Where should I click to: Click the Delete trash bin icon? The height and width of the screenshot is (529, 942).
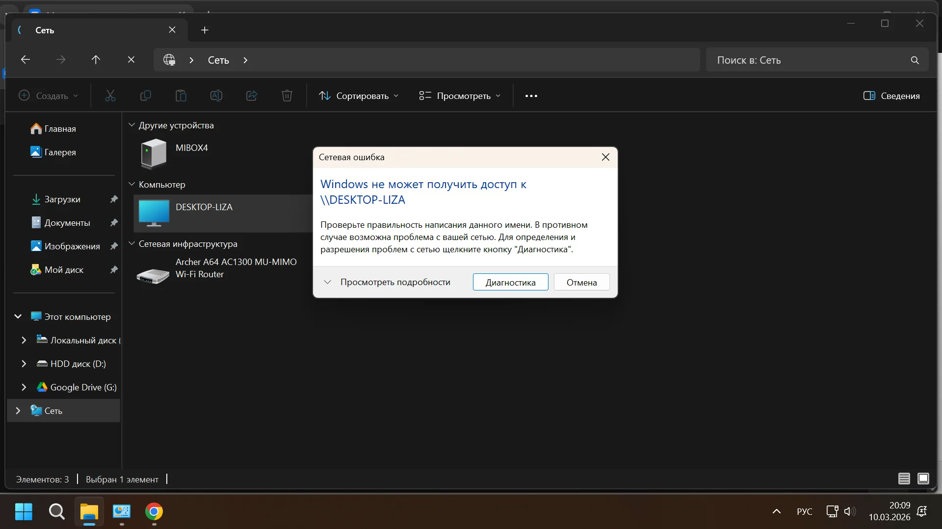(287, 96)
